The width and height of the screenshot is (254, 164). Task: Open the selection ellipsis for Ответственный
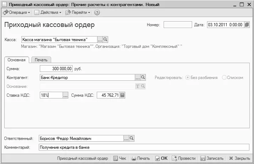[x=126, y=138]
